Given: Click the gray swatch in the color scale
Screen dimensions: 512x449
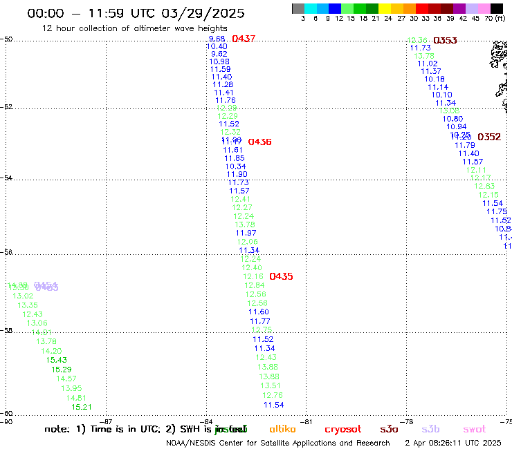Looking at the screenshot, I should click(298, 8).
